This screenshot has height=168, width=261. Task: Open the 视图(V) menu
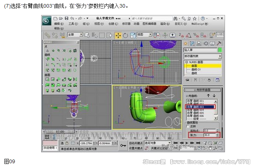(99, 24)
